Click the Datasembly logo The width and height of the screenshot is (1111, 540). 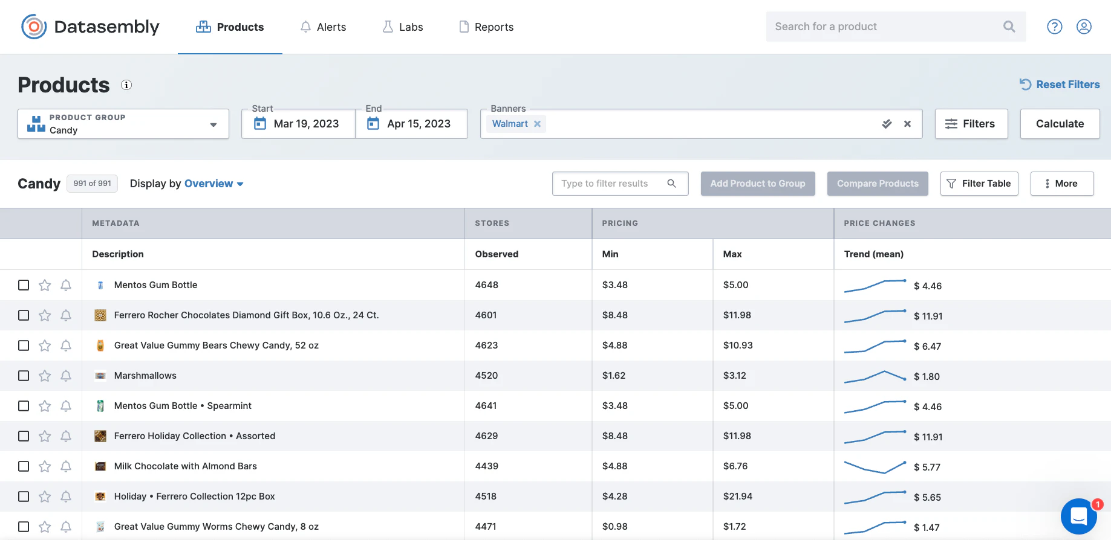[x=90, y=27]
